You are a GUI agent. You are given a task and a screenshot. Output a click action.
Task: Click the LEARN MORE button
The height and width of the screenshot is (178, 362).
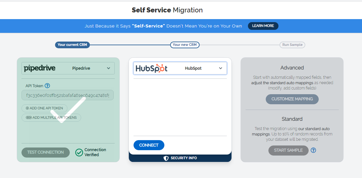click(263, 26)
